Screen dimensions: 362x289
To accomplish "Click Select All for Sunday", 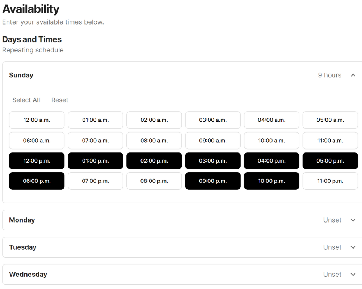I will 26,100.
